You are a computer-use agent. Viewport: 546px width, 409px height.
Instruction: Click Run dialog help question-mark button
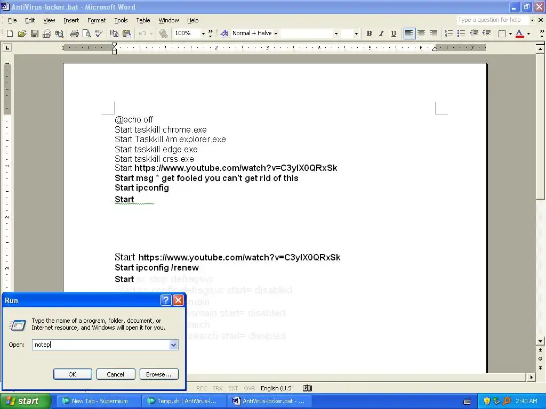tap(166, 300)
